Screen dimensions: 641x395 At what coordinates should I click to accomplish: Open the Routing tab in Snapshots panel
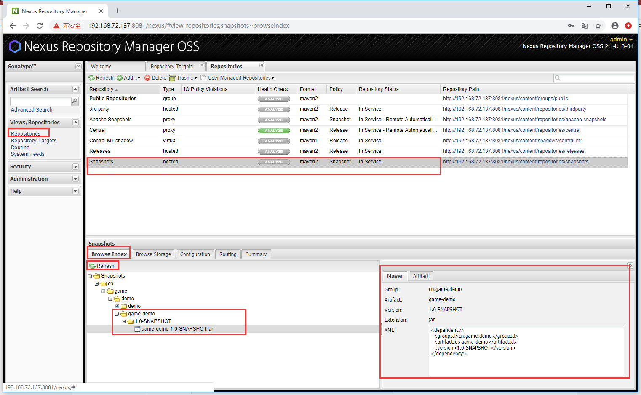228,254
